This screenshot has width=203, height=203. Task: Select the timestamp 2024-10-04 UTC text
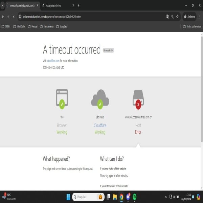(x=53, y=68)
